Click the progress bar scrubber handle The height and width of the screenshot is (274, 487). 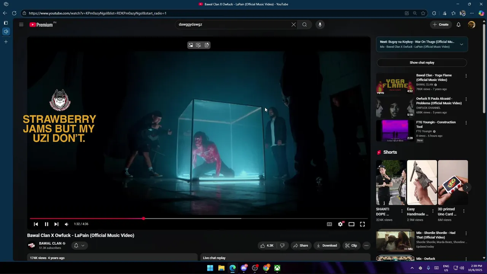click(143, 218)
